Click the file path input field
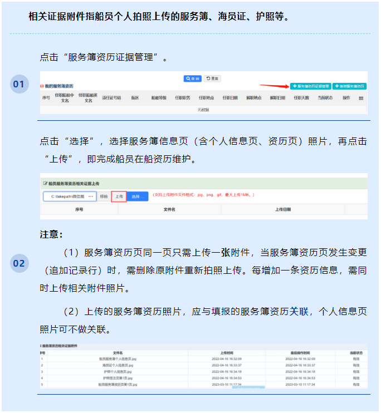The height and width of the screenshot is (413, 381). tap(69, 196)
